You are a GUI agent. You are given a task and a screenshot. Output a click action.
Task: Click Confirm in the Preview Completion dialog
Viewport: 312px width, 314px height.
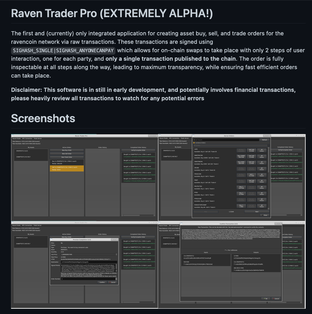click(102, 282)
